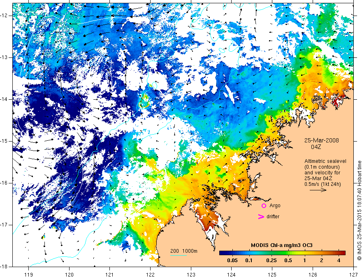This screenshot has height=279, width=362.
Task: Click the latitude axis label '-17'
Action: pos(5,225)
